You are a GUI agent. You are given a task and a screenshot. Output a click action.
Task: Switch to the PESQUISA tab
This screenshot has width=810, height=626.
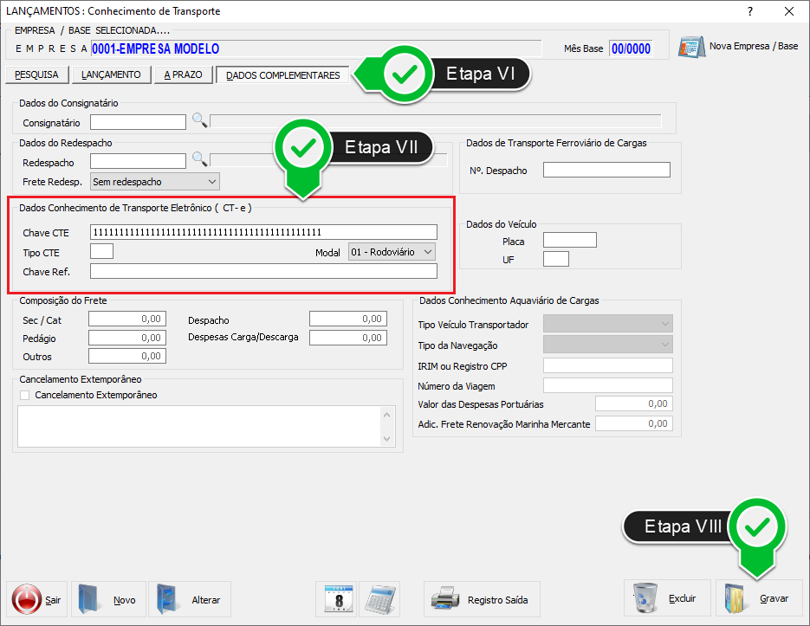coord(36,75)
